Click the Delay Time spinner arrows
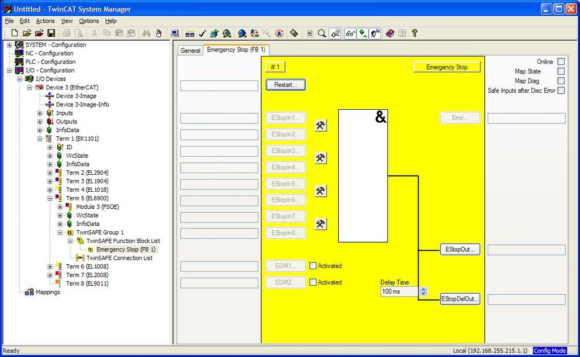 tap(424, 291)
